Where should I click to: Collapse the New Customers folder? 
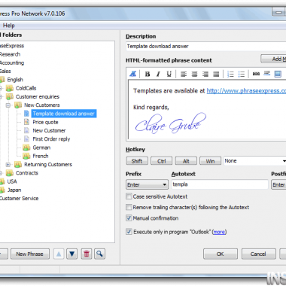point(8,105)
